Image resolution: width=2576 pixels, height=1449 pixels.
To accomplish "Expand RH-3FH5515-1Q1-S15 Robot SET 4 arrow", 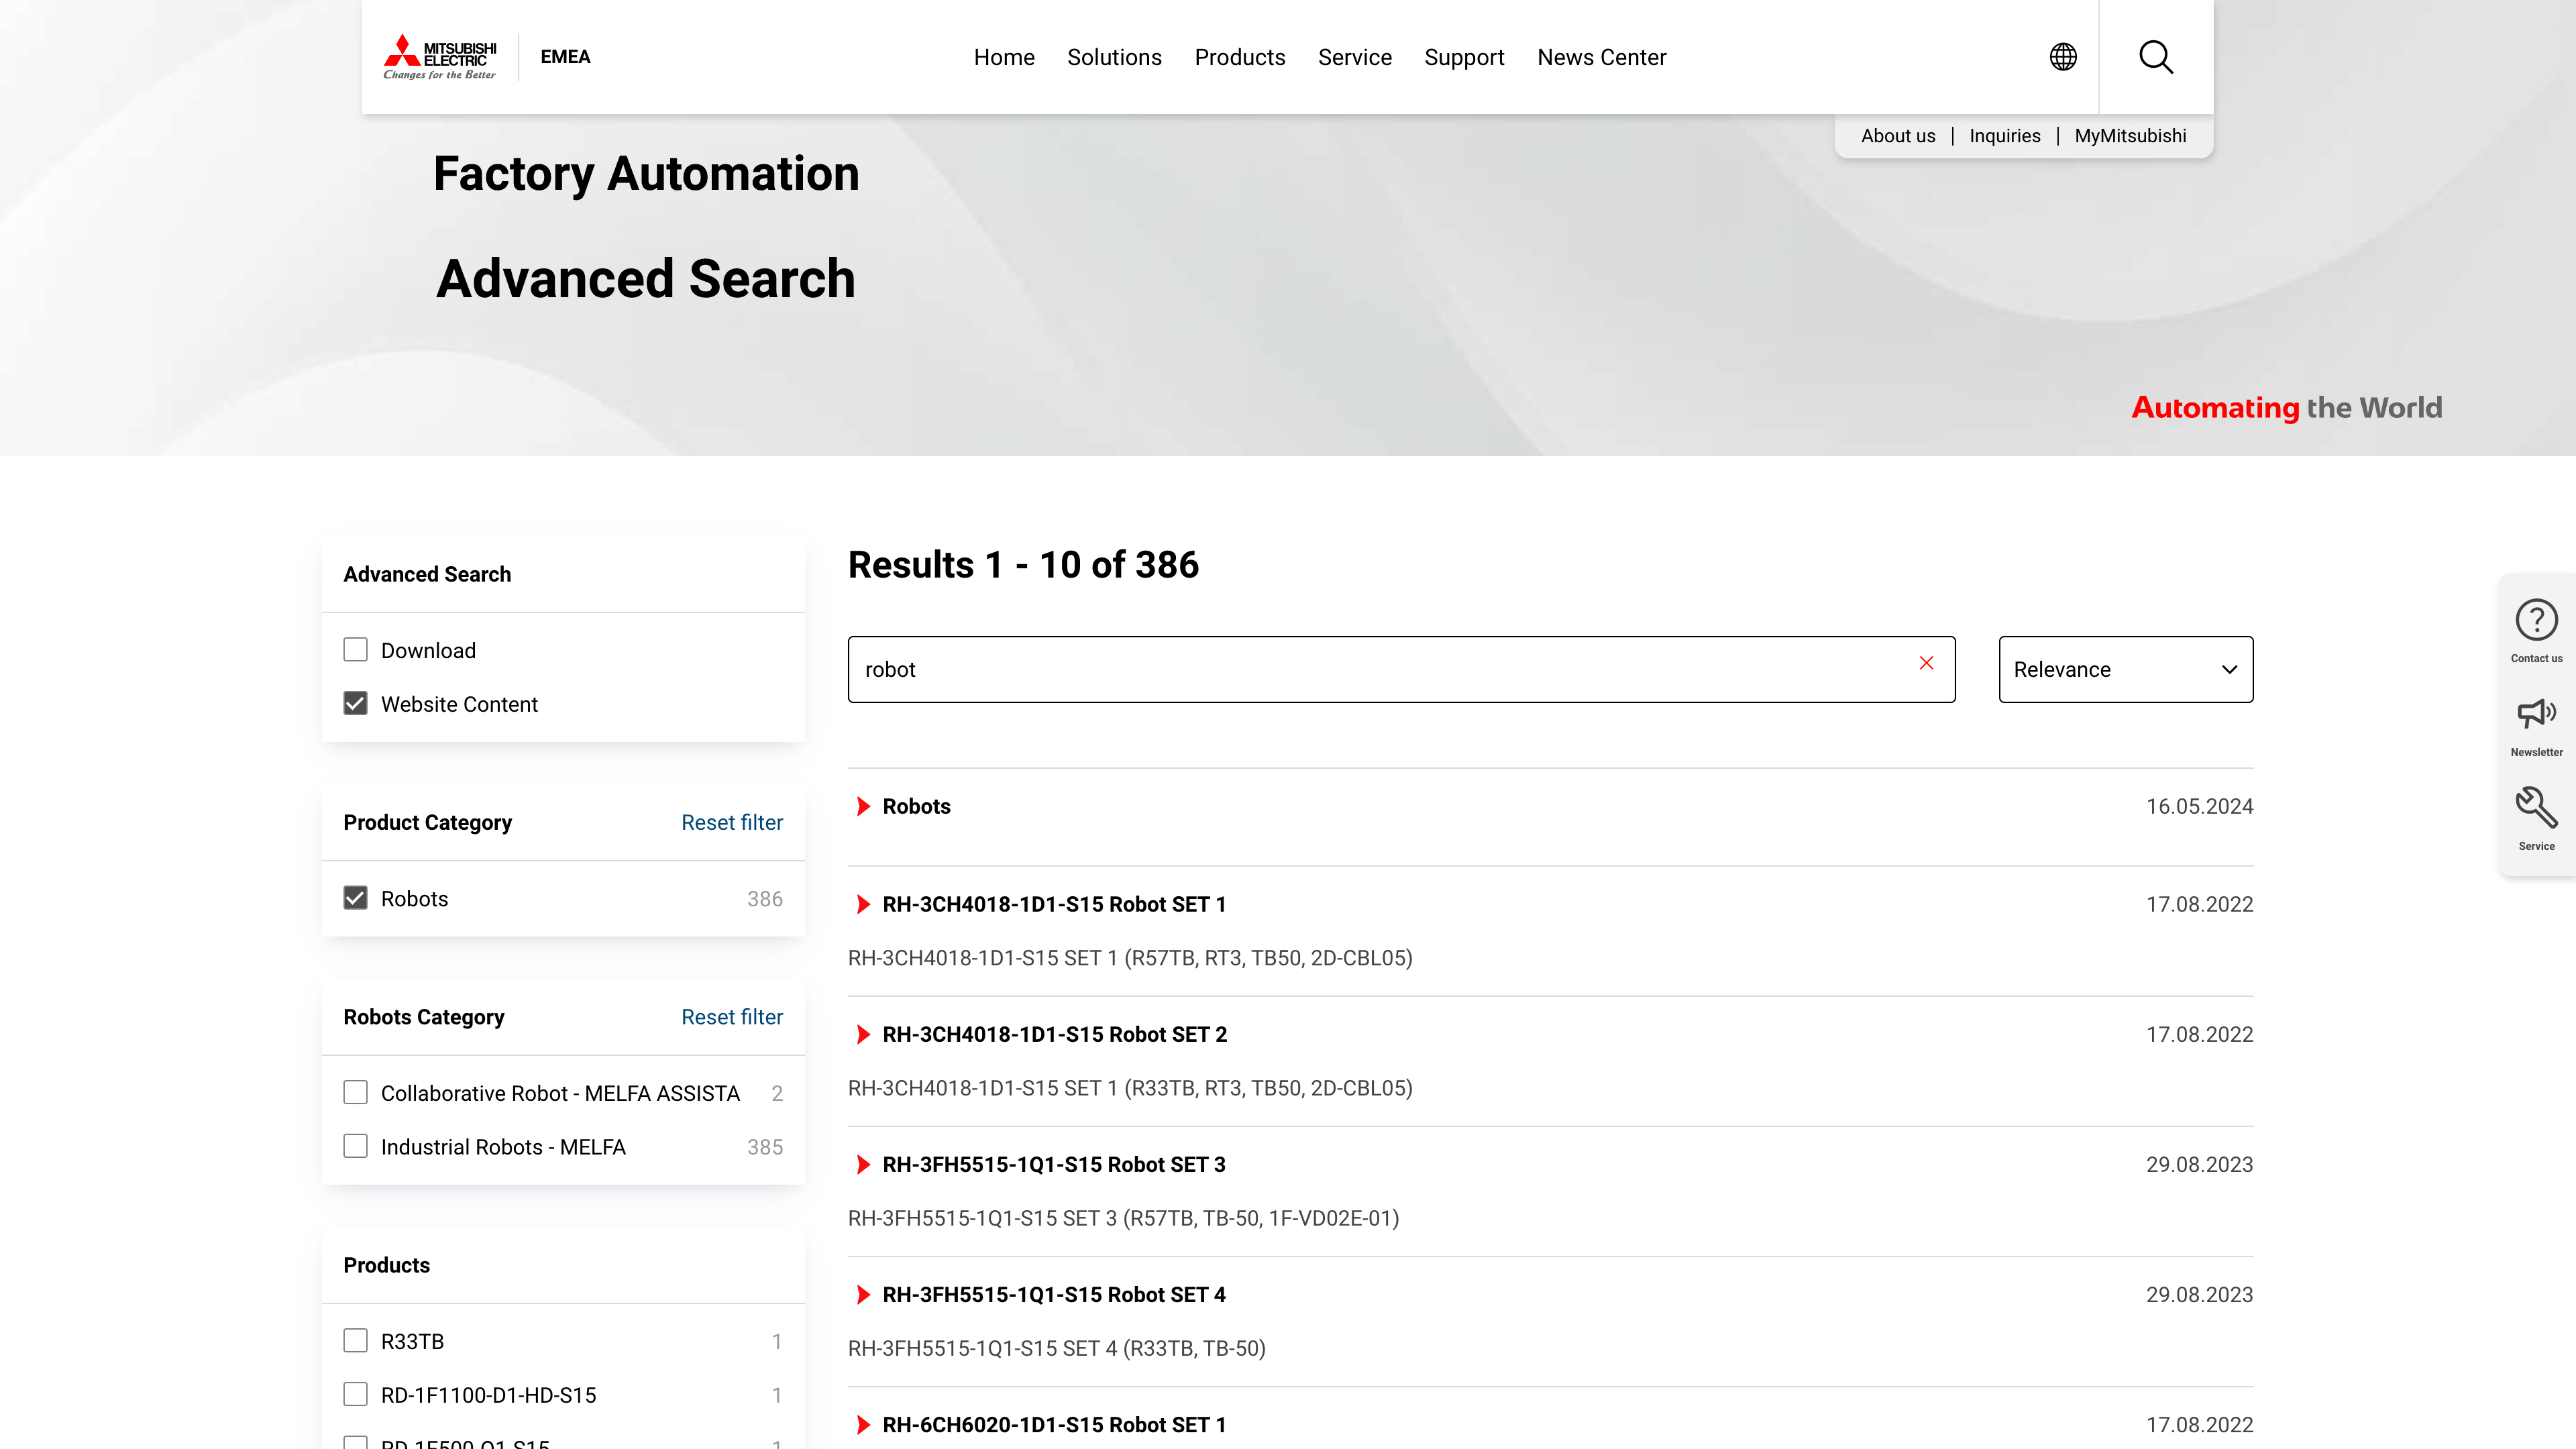I will (864, 1294).
